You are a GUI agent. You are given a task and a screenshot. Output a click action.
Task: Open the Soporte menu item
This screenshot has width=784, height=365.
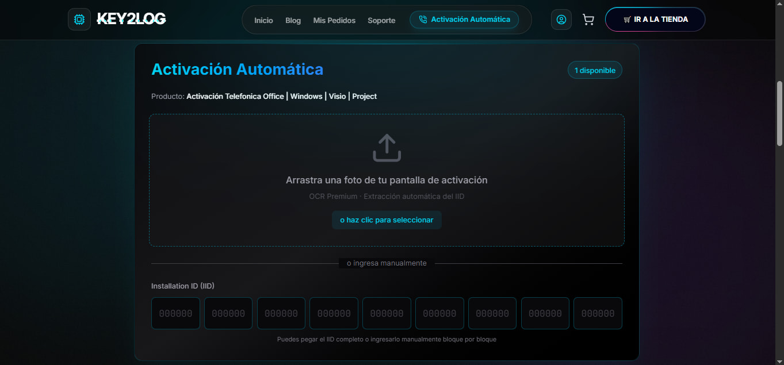[x=381, y=20]
